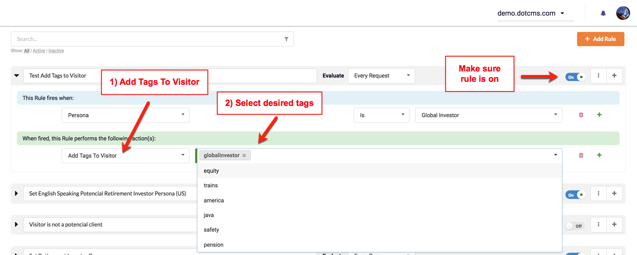Delete the Add Tags To Visitor action

coord(581,155)
